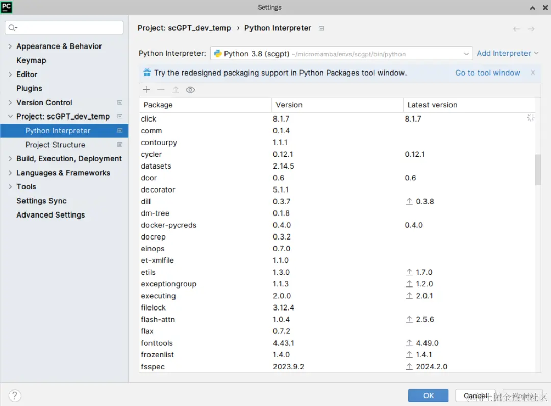The width and height of the screenshot is (551, 406).
Task: Select the einops package row
Action: (337, 248)
